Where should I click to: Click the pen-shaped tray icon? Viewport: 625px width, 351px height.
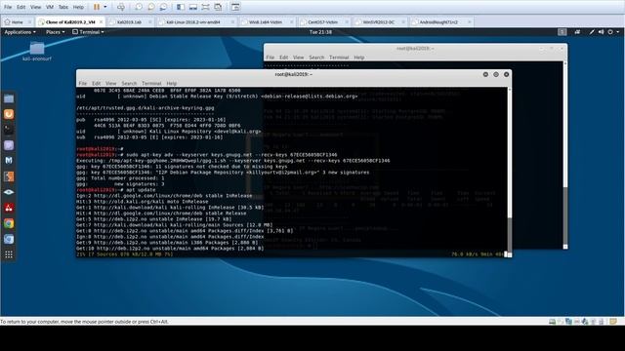click(x=592, y=32)
